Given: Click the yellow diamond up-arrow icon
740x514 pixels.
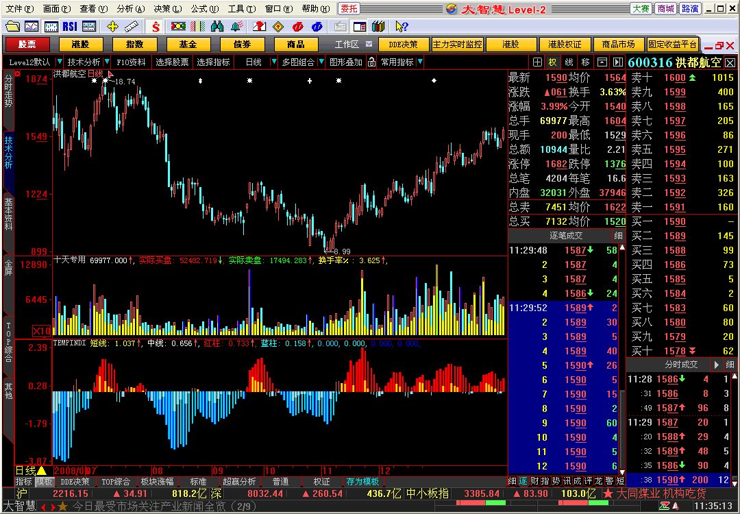Looking at the screenshot, I should [x=278, y=27].
